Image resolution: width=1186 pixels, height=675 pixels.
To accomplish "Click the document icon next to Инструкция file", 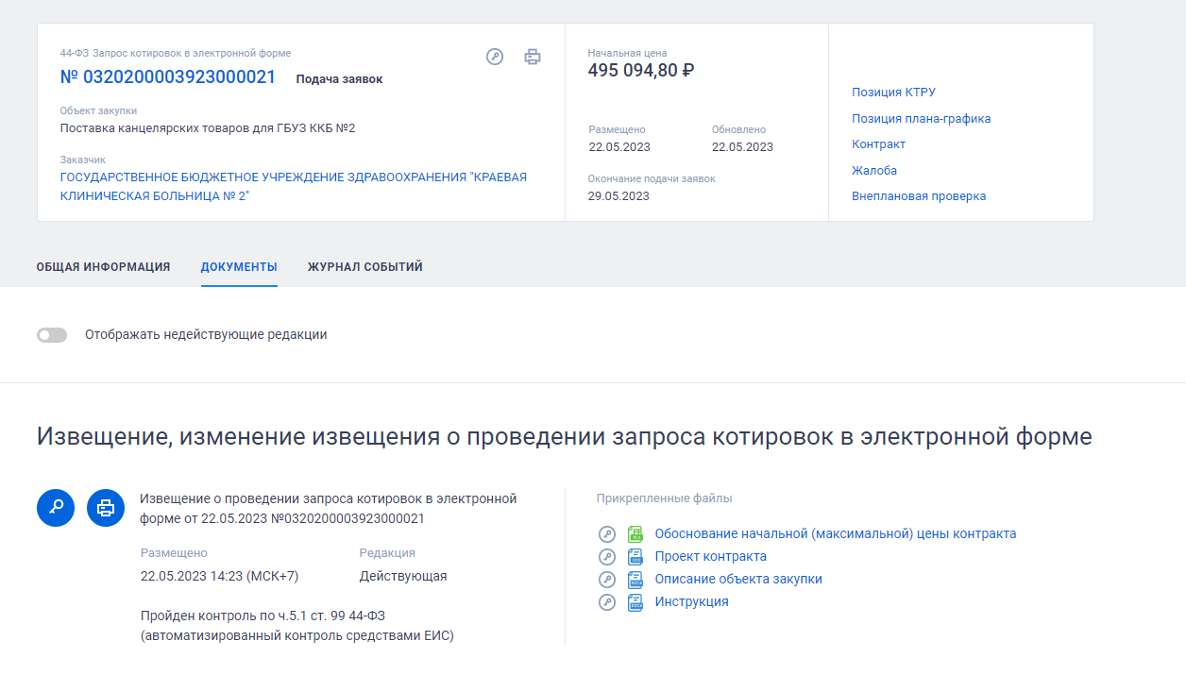I will (x=635, y=601).
